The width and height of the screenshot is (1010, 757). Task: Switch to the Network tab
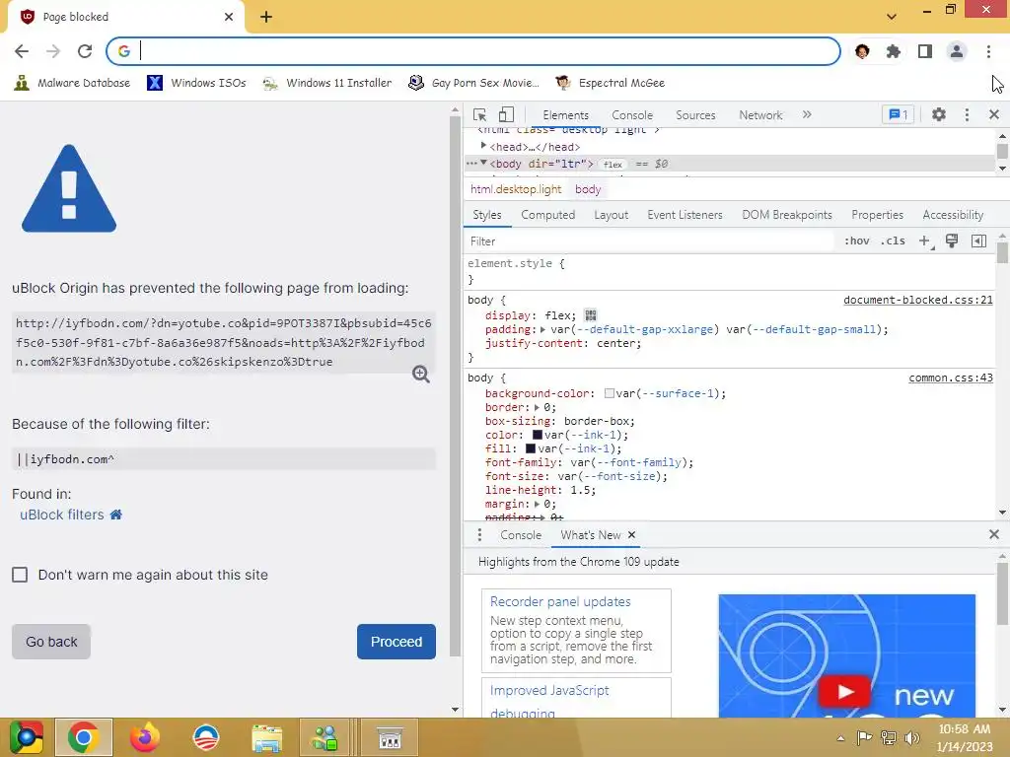coord(760,115)
